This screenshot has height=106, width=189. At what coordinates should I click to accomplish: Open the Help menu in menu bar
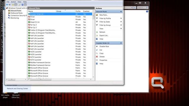(x=25, y=2)
